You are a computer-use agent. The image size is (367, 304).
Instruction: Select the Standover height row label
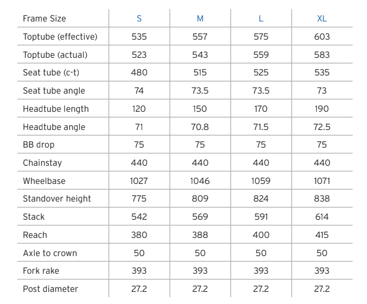[x=57, y=199]
